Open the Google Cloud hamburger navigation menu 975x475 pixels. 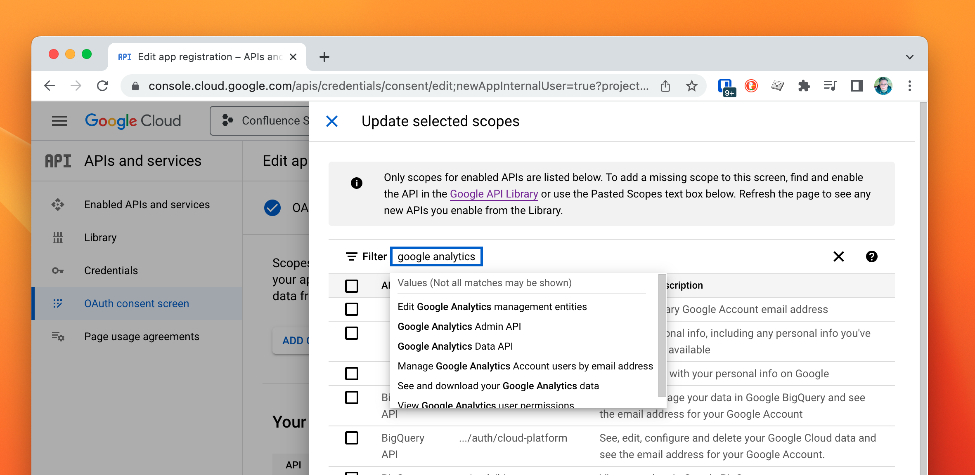click(x=59, y=121)
